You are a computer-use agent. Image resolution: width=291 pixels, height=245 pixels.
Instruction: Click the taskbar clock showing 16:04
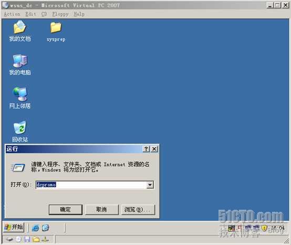[278, 228]
